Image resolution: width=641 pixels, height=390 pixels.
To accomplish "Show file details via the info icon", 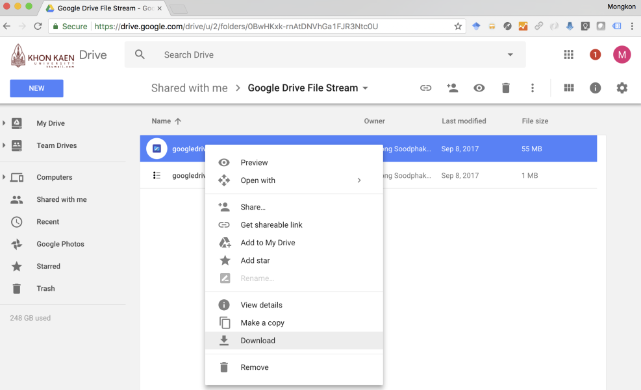I will pos(595,88).
